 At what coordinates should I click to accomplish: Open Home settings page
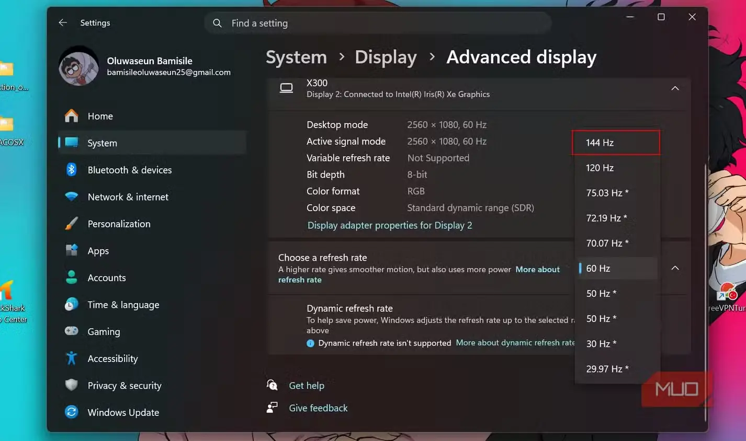click(x=152, y=116)
